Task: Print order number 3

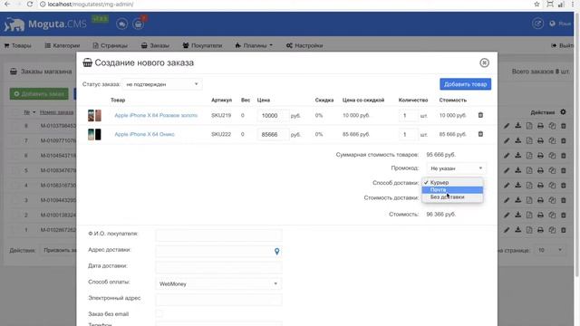Action: click(x=540, y=200)
